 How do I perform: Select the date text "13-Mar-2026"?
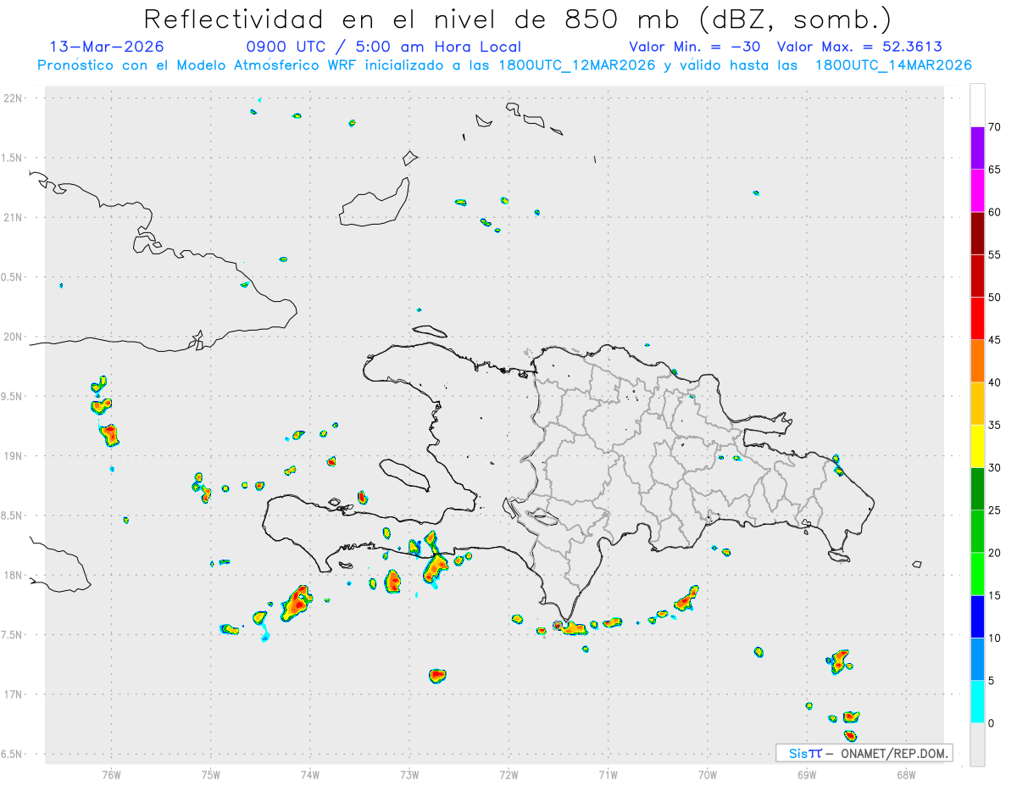107,47
